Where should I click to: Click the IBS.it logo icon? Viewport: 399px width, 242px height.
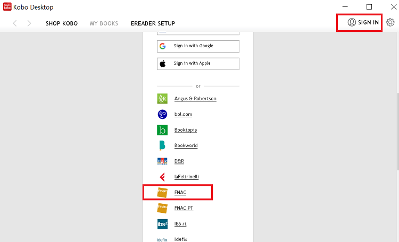coord(162,224)
